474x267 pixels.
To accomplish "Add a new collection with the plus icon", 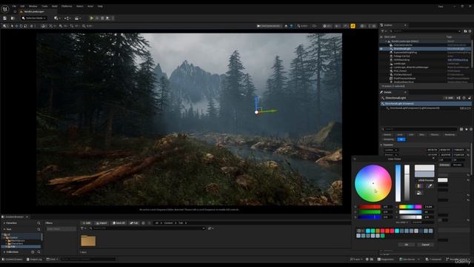I will [x=33, y=252].
